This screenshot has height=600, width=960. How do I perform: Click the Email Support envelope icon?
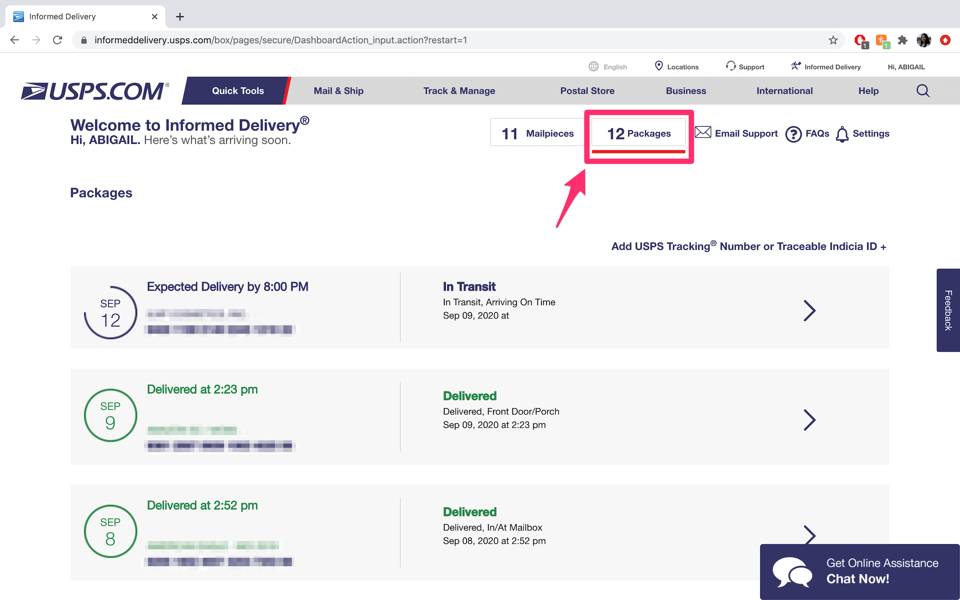click(703, 132)
